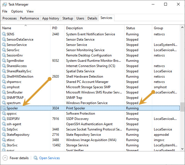This screenshot has height=165, width=185.
Task: Switch to the Startup tab
Action: (x=67, y=18)
